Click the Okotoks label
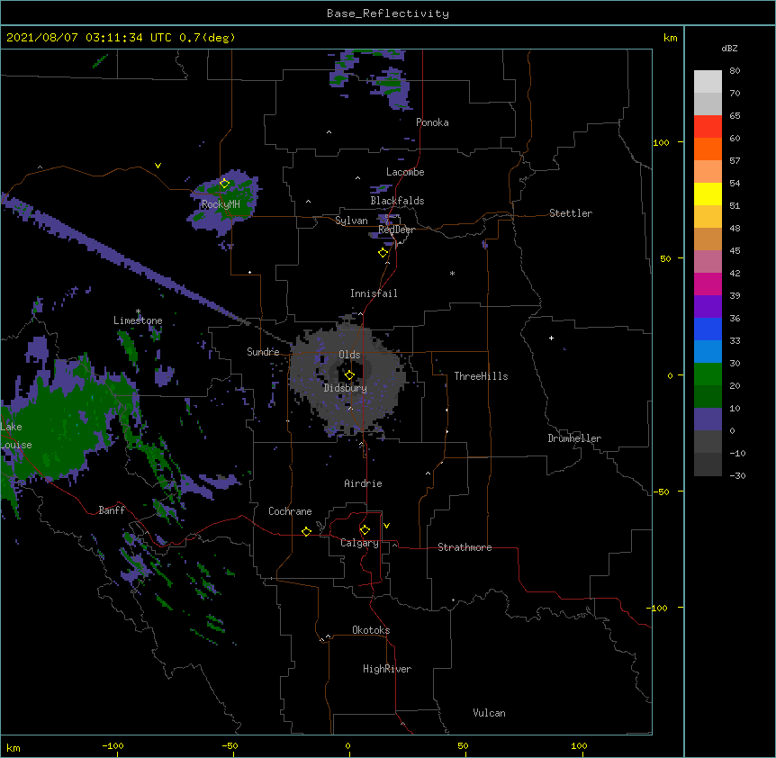The width and height of the screenshot is (776, 758). click(x=371, y=630)
